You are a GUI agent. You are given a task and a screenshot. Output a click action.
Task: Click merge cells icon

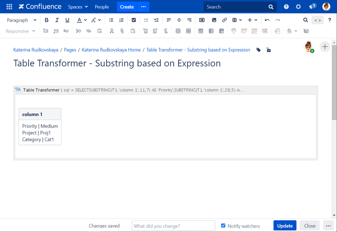pyautogui.click(x=178, y=31)
